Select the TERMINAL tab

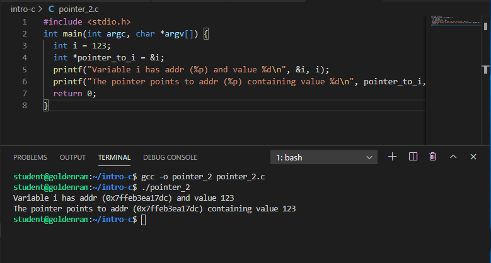[114, 157]
